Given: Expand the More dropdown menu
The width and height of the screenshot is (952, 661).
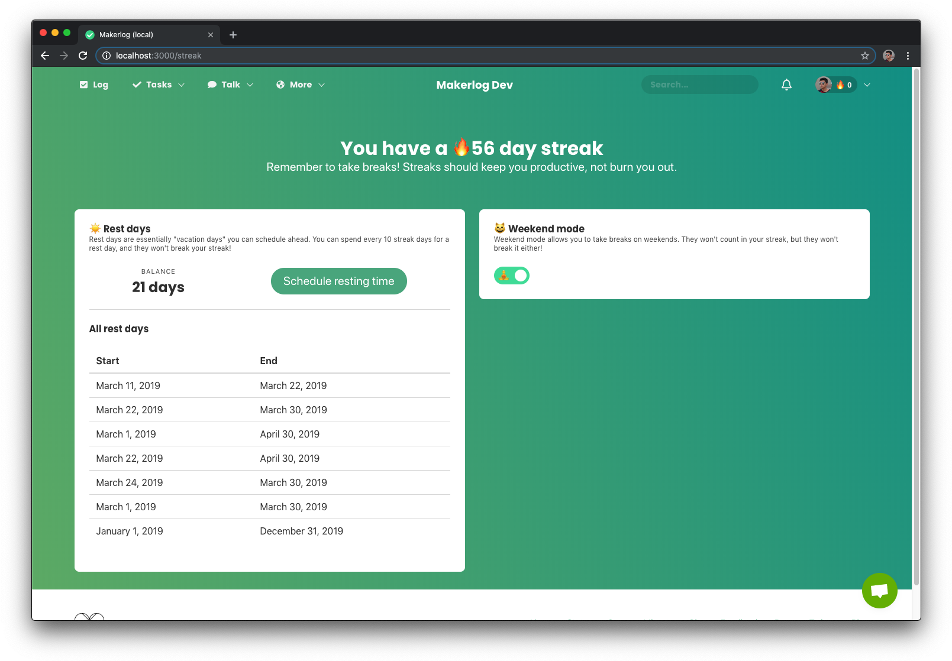Looking at the screenshot, I should click(301, 85).
